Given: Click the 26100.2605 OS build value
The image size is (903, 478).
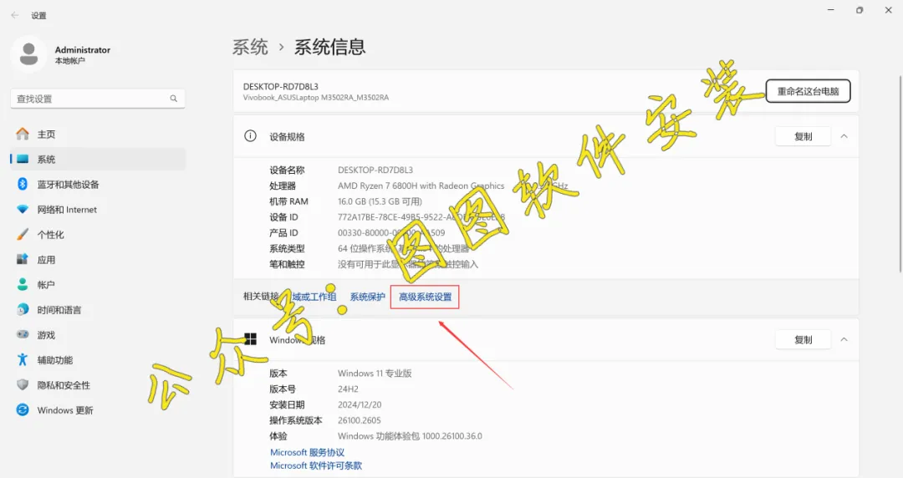Looking at the screenshot, I should point(359,420).
